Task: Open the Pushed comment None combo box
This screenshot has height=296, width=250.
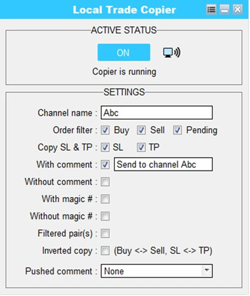Action: (x=152, y=271)
